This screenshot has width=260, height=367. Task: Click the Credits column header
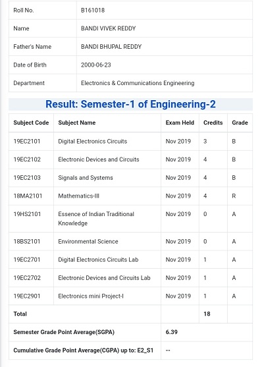pyautogui.click(x=213, y=123)
